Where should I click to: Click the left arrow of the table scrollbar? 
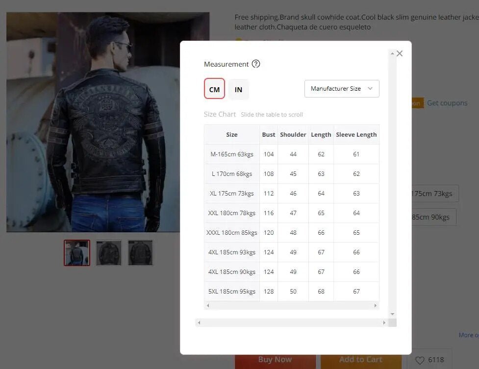coord(207,305)
